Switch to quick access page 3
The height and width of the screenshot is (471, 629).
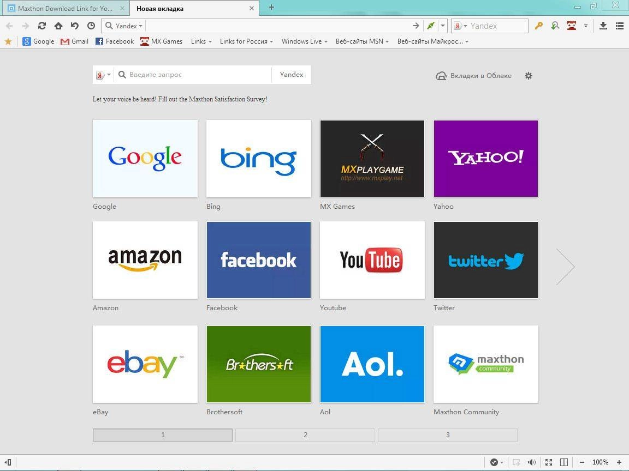click(x=448, y=435)
